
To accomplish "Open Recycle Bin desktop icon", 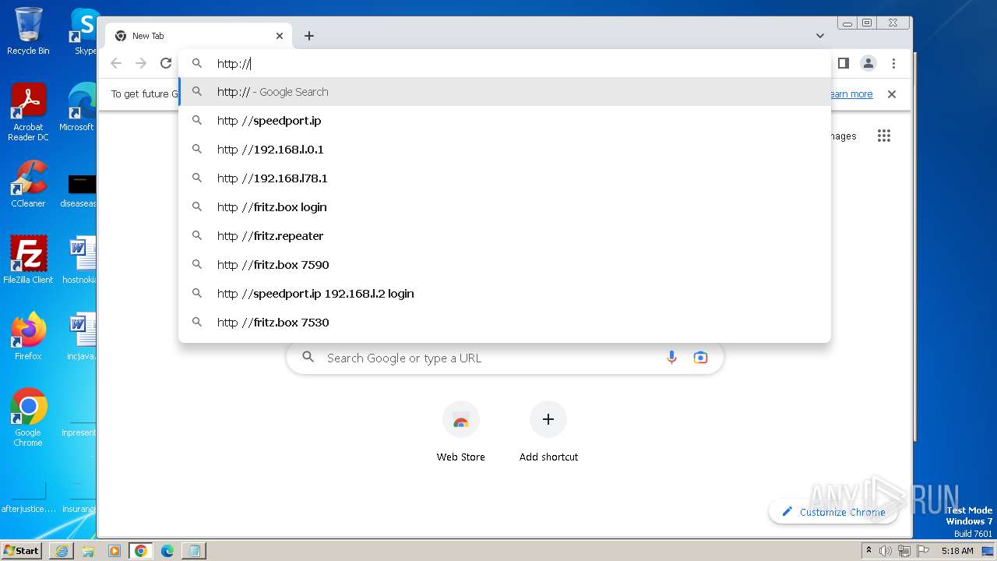I will click(28, 31).
